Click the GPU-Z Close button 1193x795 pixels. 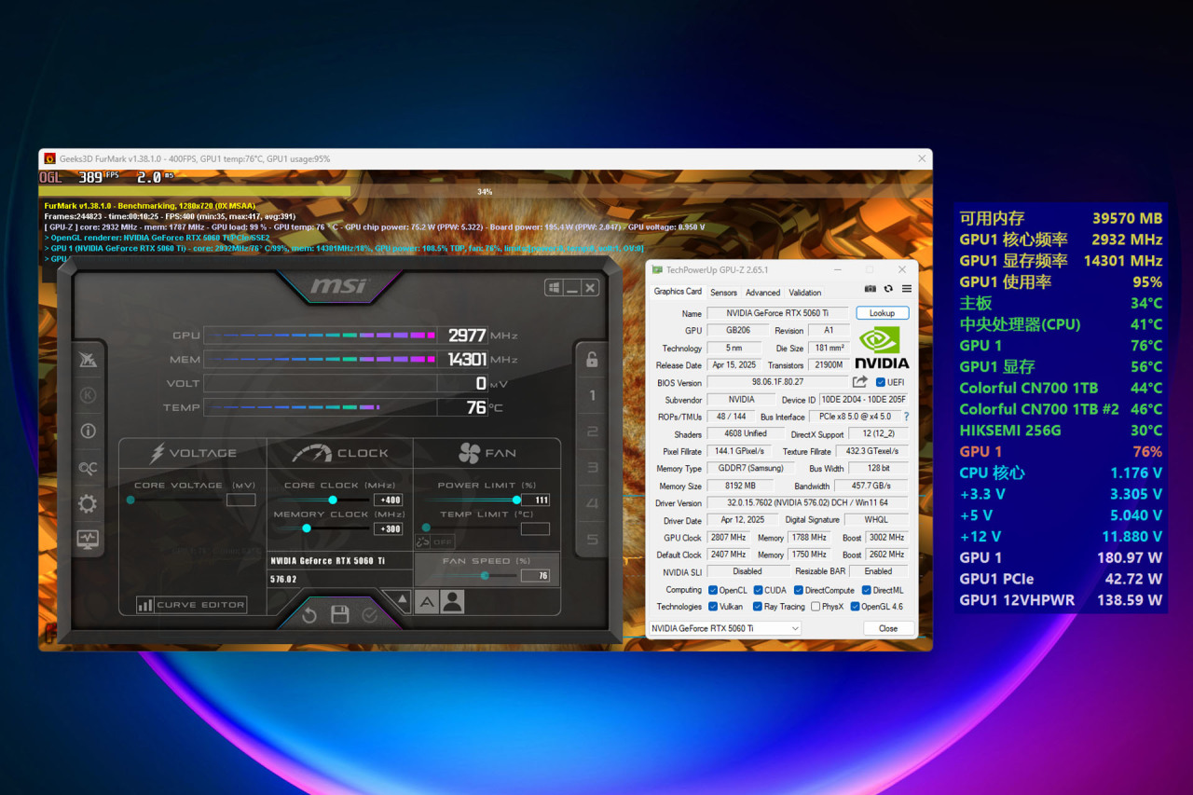(x=887, y=628)
